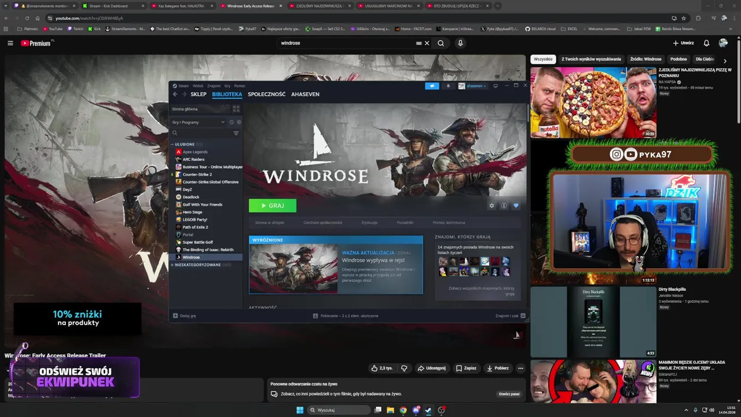
Task: Show more chips with the right chevron
Action: click(725, 60)
